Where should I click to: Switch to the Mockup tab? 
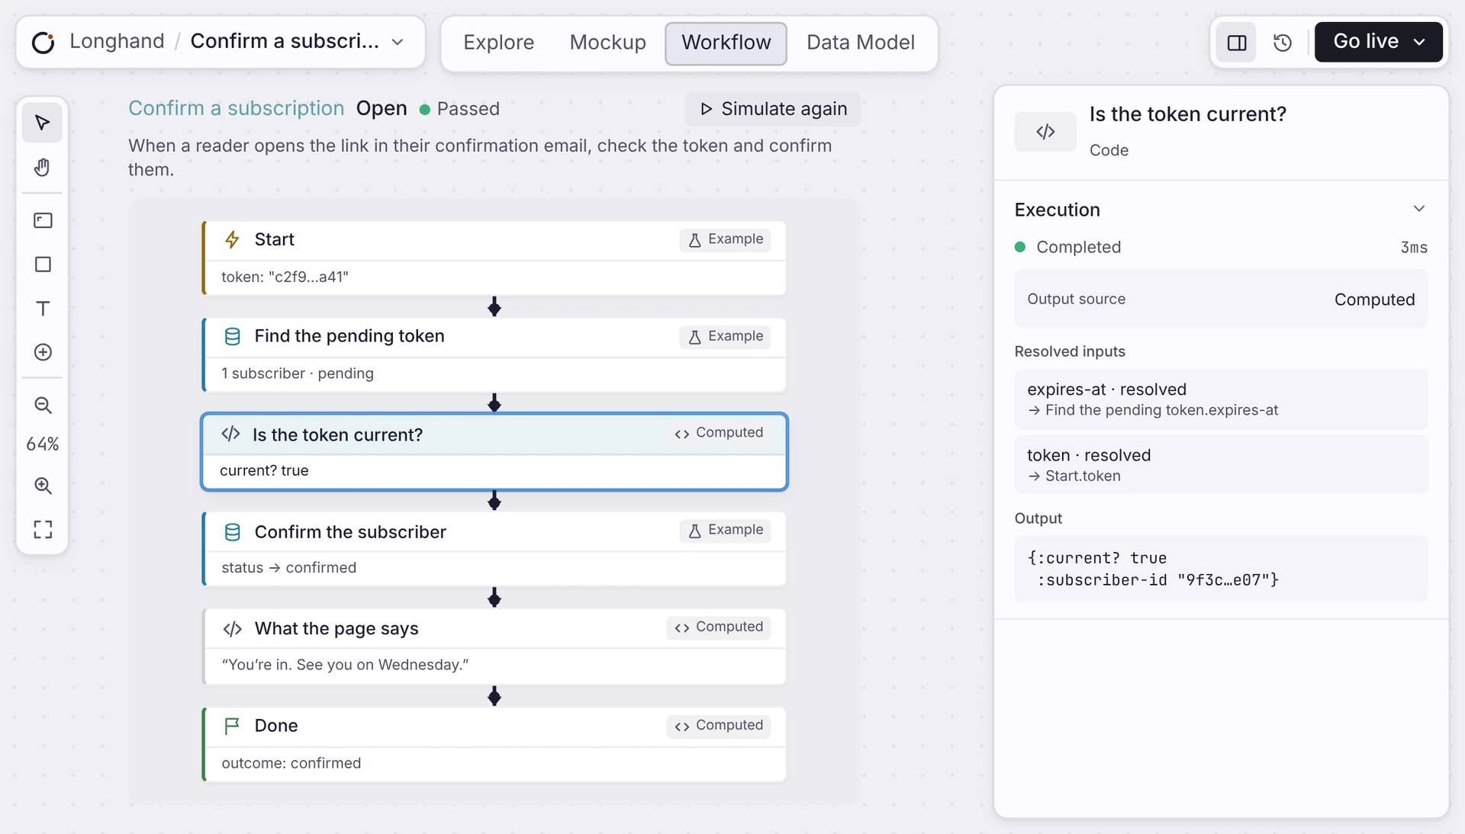(x=607, y=43)
